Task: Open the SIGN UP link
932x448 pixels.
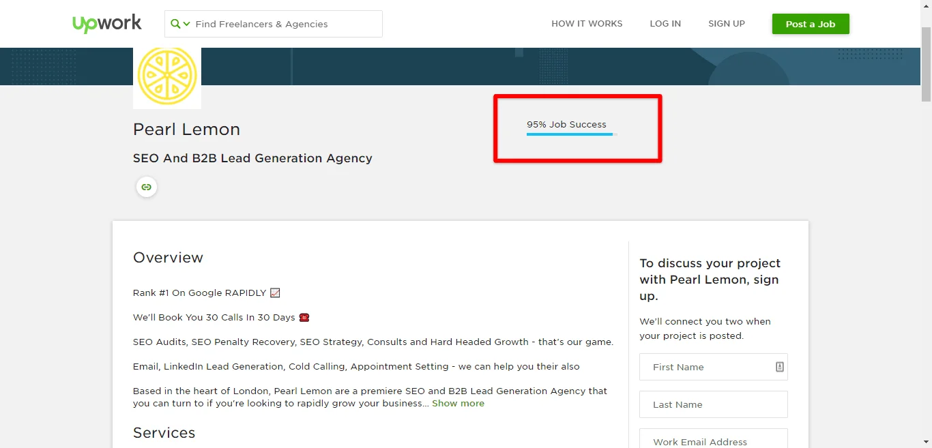Action: [727, 23]
